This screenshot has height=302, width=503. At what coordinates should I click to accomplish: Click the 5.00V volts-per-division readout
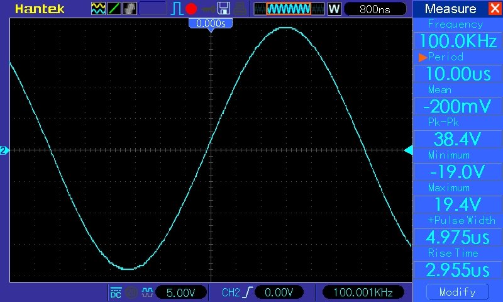[181, 293]
